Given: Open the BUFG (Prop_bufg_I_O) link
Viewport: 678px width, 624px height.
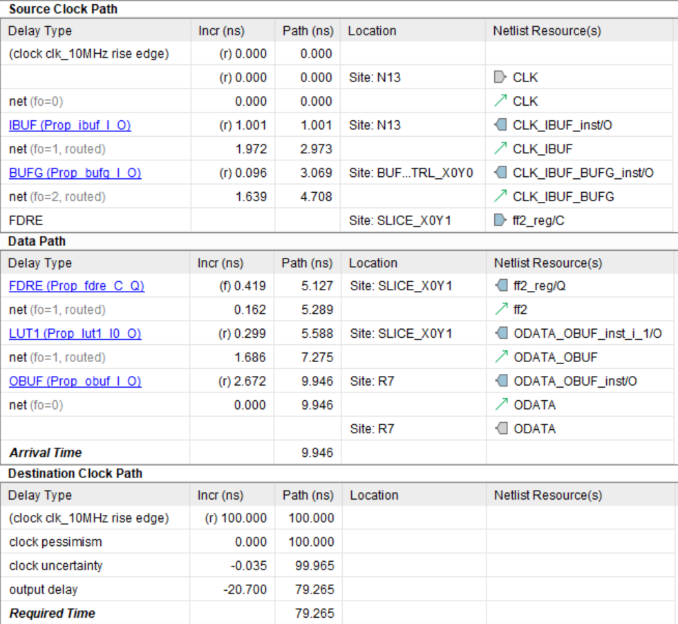Looking at the screenshot, I should pos(75,173).
